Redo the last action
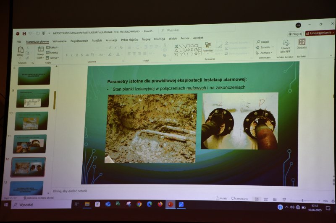The image size is (336, 223). [x=38, y=33]
